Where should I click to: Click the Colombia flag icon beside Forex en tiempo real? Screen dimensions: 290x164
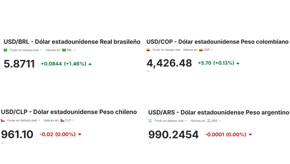tap(148, 50)
